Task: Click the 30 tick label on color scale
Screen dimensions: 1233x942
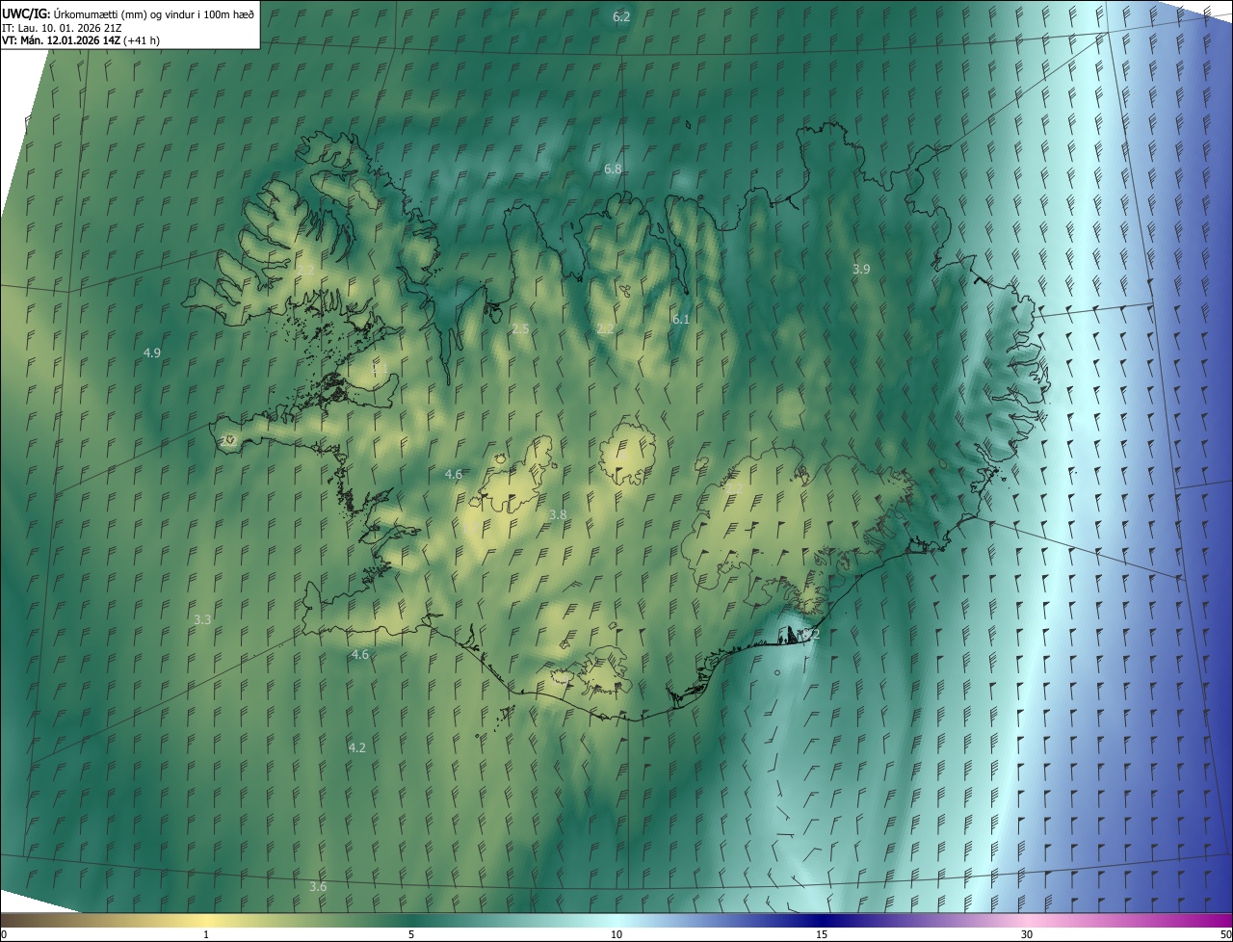Action: point(1027,934)
